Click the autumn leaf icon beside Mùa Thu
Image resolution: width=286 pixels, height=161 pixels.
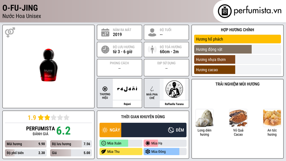click(104, 151)
